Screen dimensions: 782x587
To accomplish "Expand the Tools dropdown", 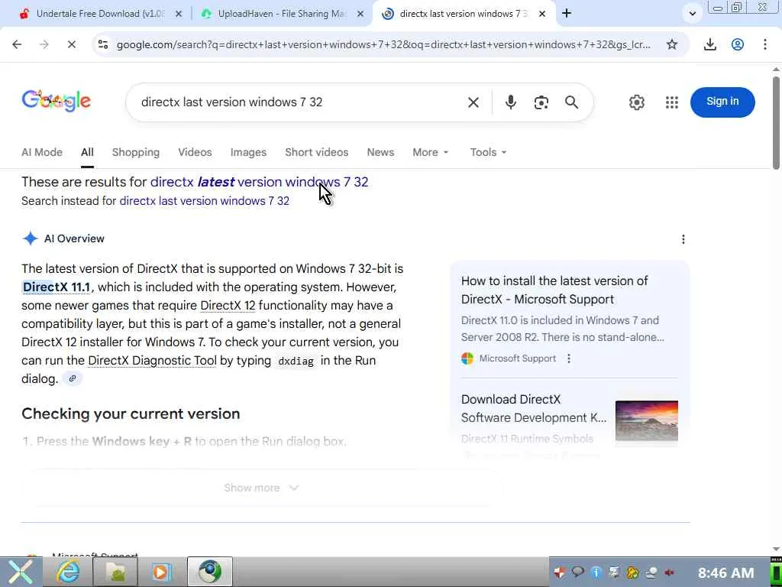I will [x=488, y=152].
